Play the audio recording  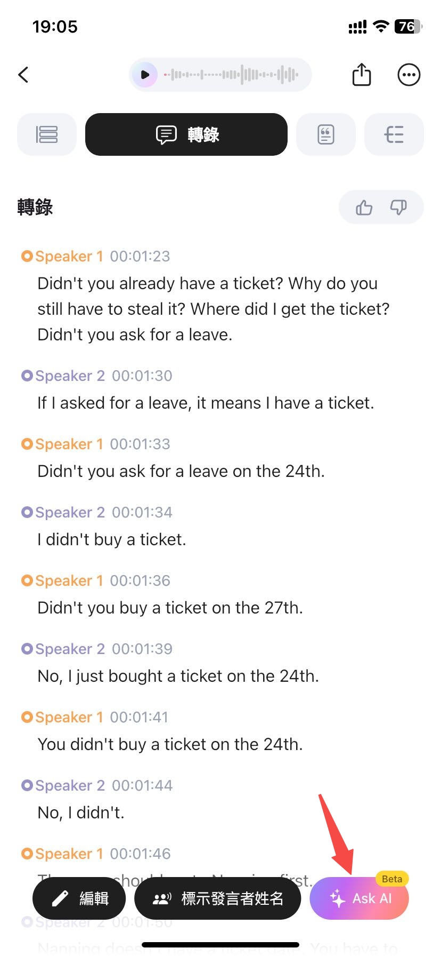(x=145, y=75)
